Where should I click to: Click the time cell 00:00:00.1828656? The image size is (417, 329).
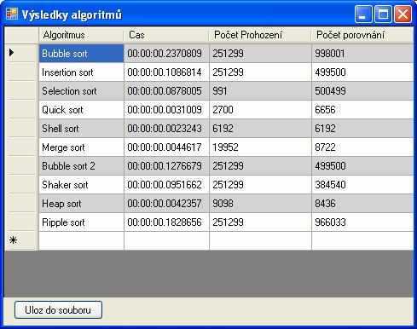166,222
